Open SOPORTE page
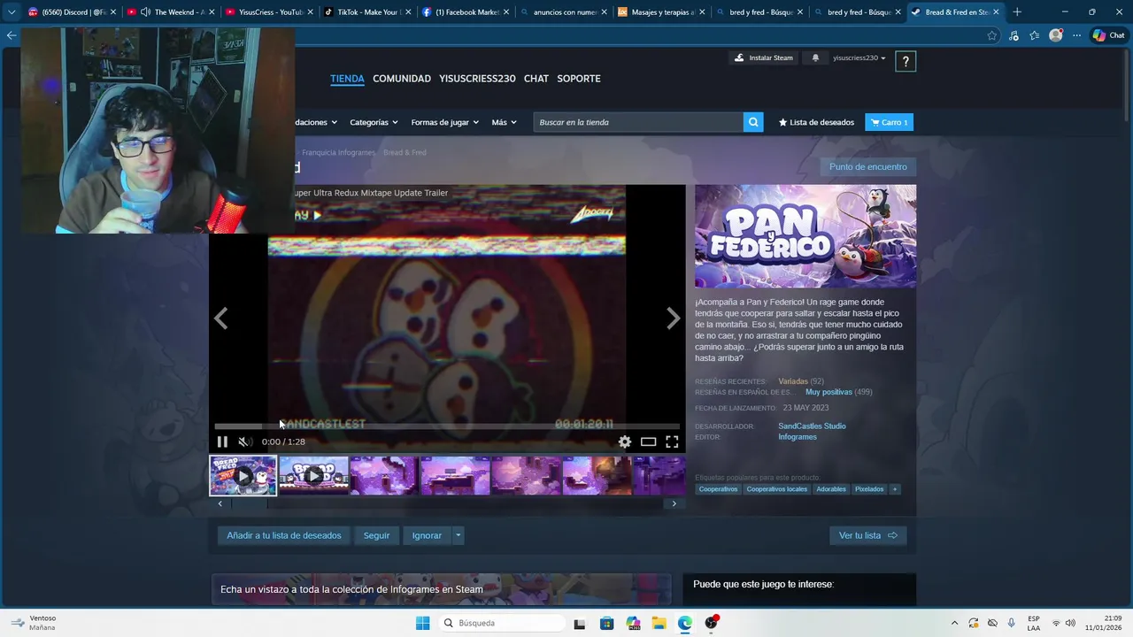Image resolution: width=1133 pixels, height=637 pixels. pyautogui.click(x=579, y=79)
